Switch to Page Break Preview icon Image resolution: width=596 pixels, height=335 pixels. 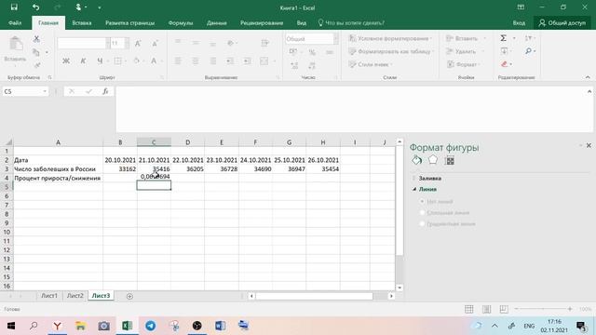pyautogui.click(x=504, y=309)
